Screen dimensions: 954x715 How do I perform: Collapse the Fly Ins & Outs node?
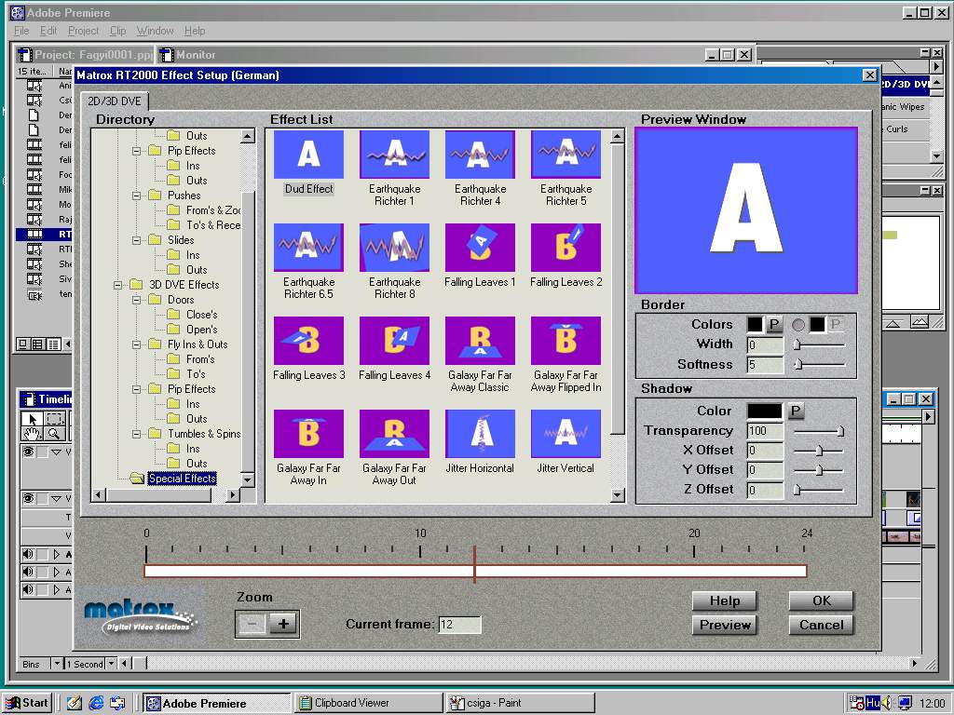pyautogui.click(x=137, y=344)
